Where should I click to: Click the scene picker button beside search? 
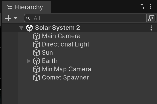[x=151, y=18]
